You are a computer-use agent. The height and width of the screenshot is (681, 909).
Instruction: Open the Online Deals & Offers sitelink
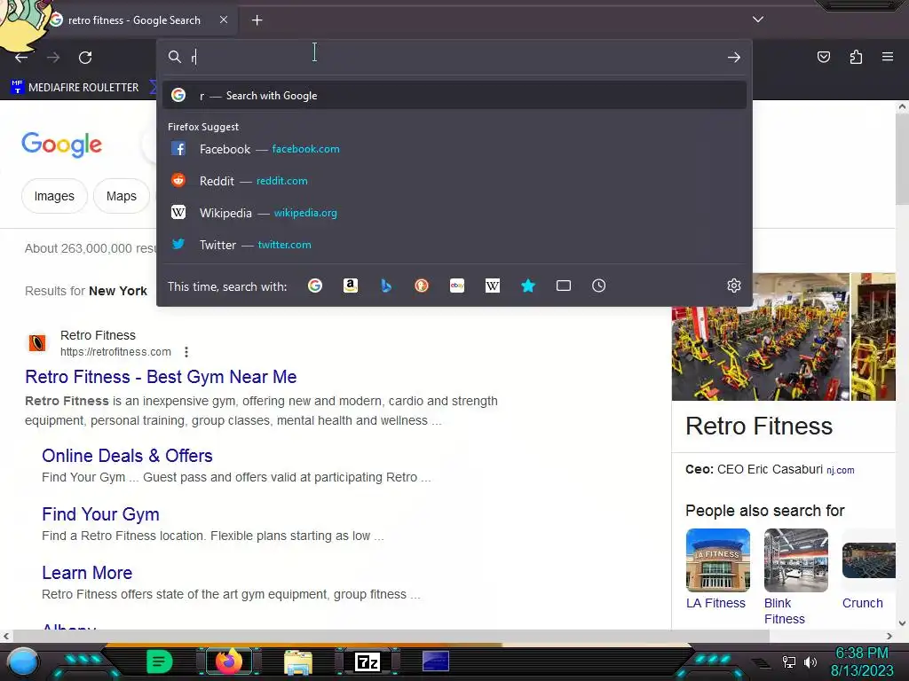pos(127,456)
